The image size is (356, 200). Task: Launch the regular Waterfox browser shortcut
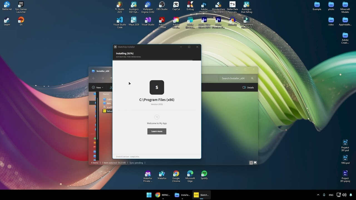point(162,175)
